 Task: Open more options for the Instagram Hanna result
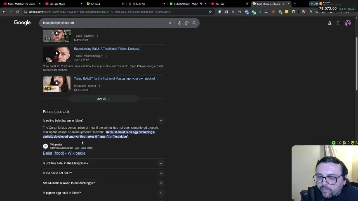(x=100, y=86)
